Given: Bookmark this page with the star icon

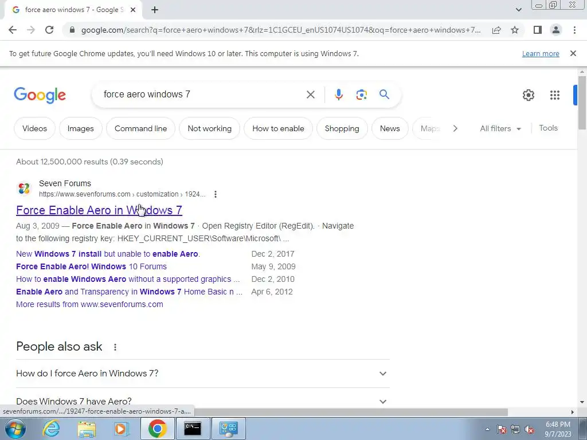Looking at the screenshot, I should pos(515,30).
